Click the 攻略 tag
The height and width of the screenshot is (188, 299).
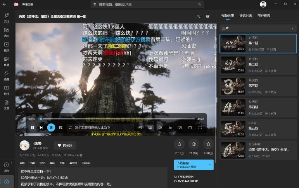[x=22, y=163]
